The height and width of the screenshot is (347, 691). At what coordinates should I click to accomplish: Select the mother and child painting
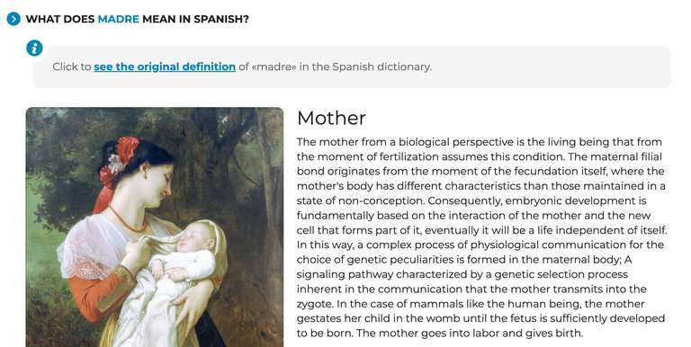[x=155, y=227]
